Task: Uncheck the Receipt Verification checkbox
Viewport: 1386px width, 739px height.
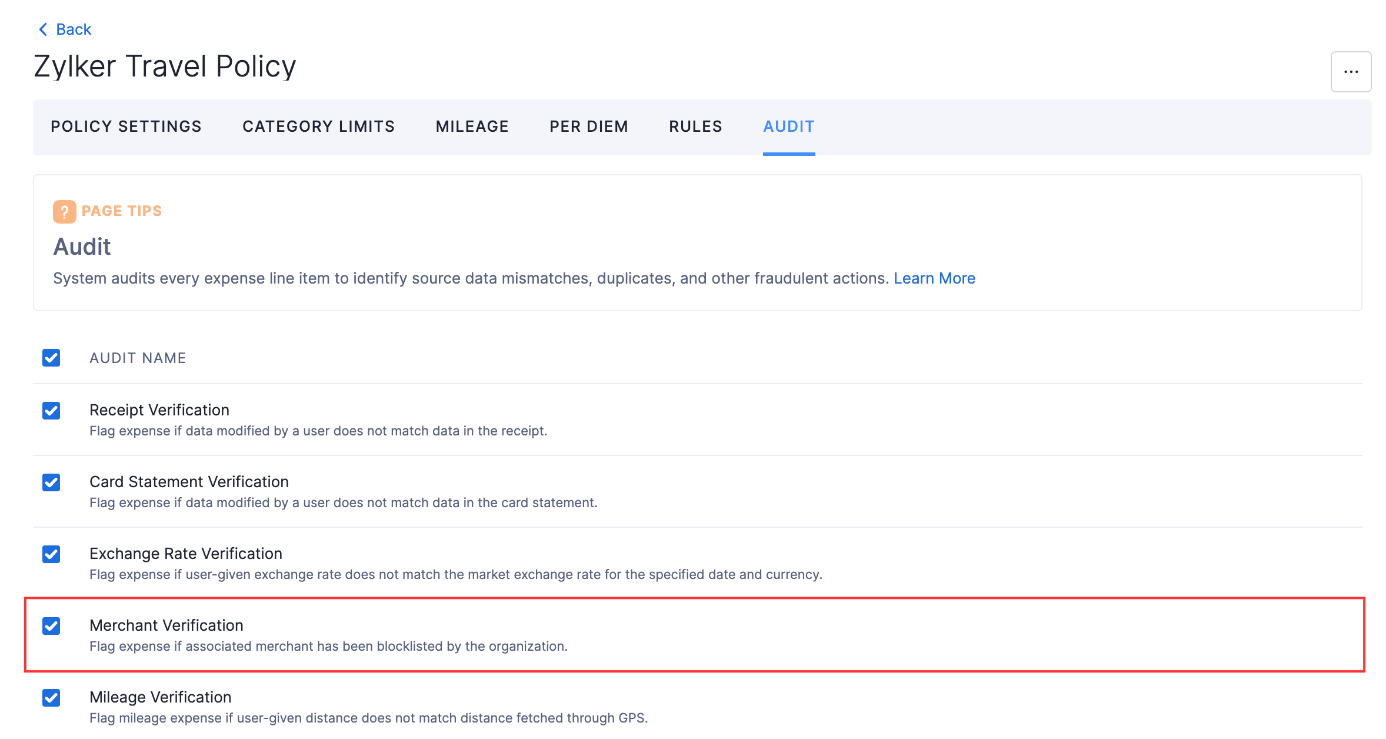Action: 51,411
